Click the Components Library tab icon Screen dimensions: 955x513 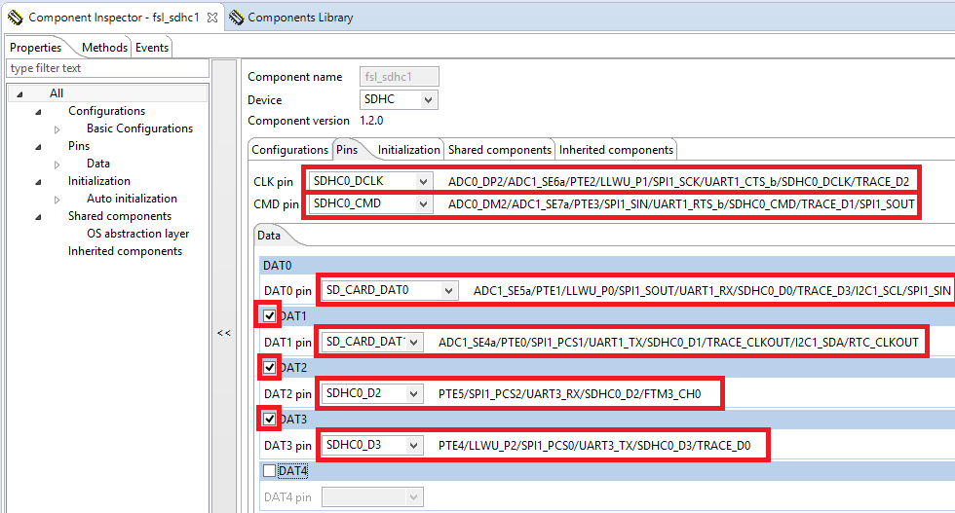pos(236,18)
